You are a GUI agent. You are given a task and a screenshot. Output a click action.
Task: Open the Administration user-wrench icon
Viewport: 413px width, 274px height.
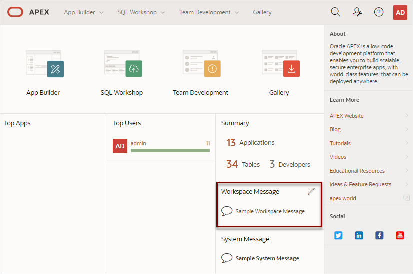pyautogui.click(x=357, y=12)
